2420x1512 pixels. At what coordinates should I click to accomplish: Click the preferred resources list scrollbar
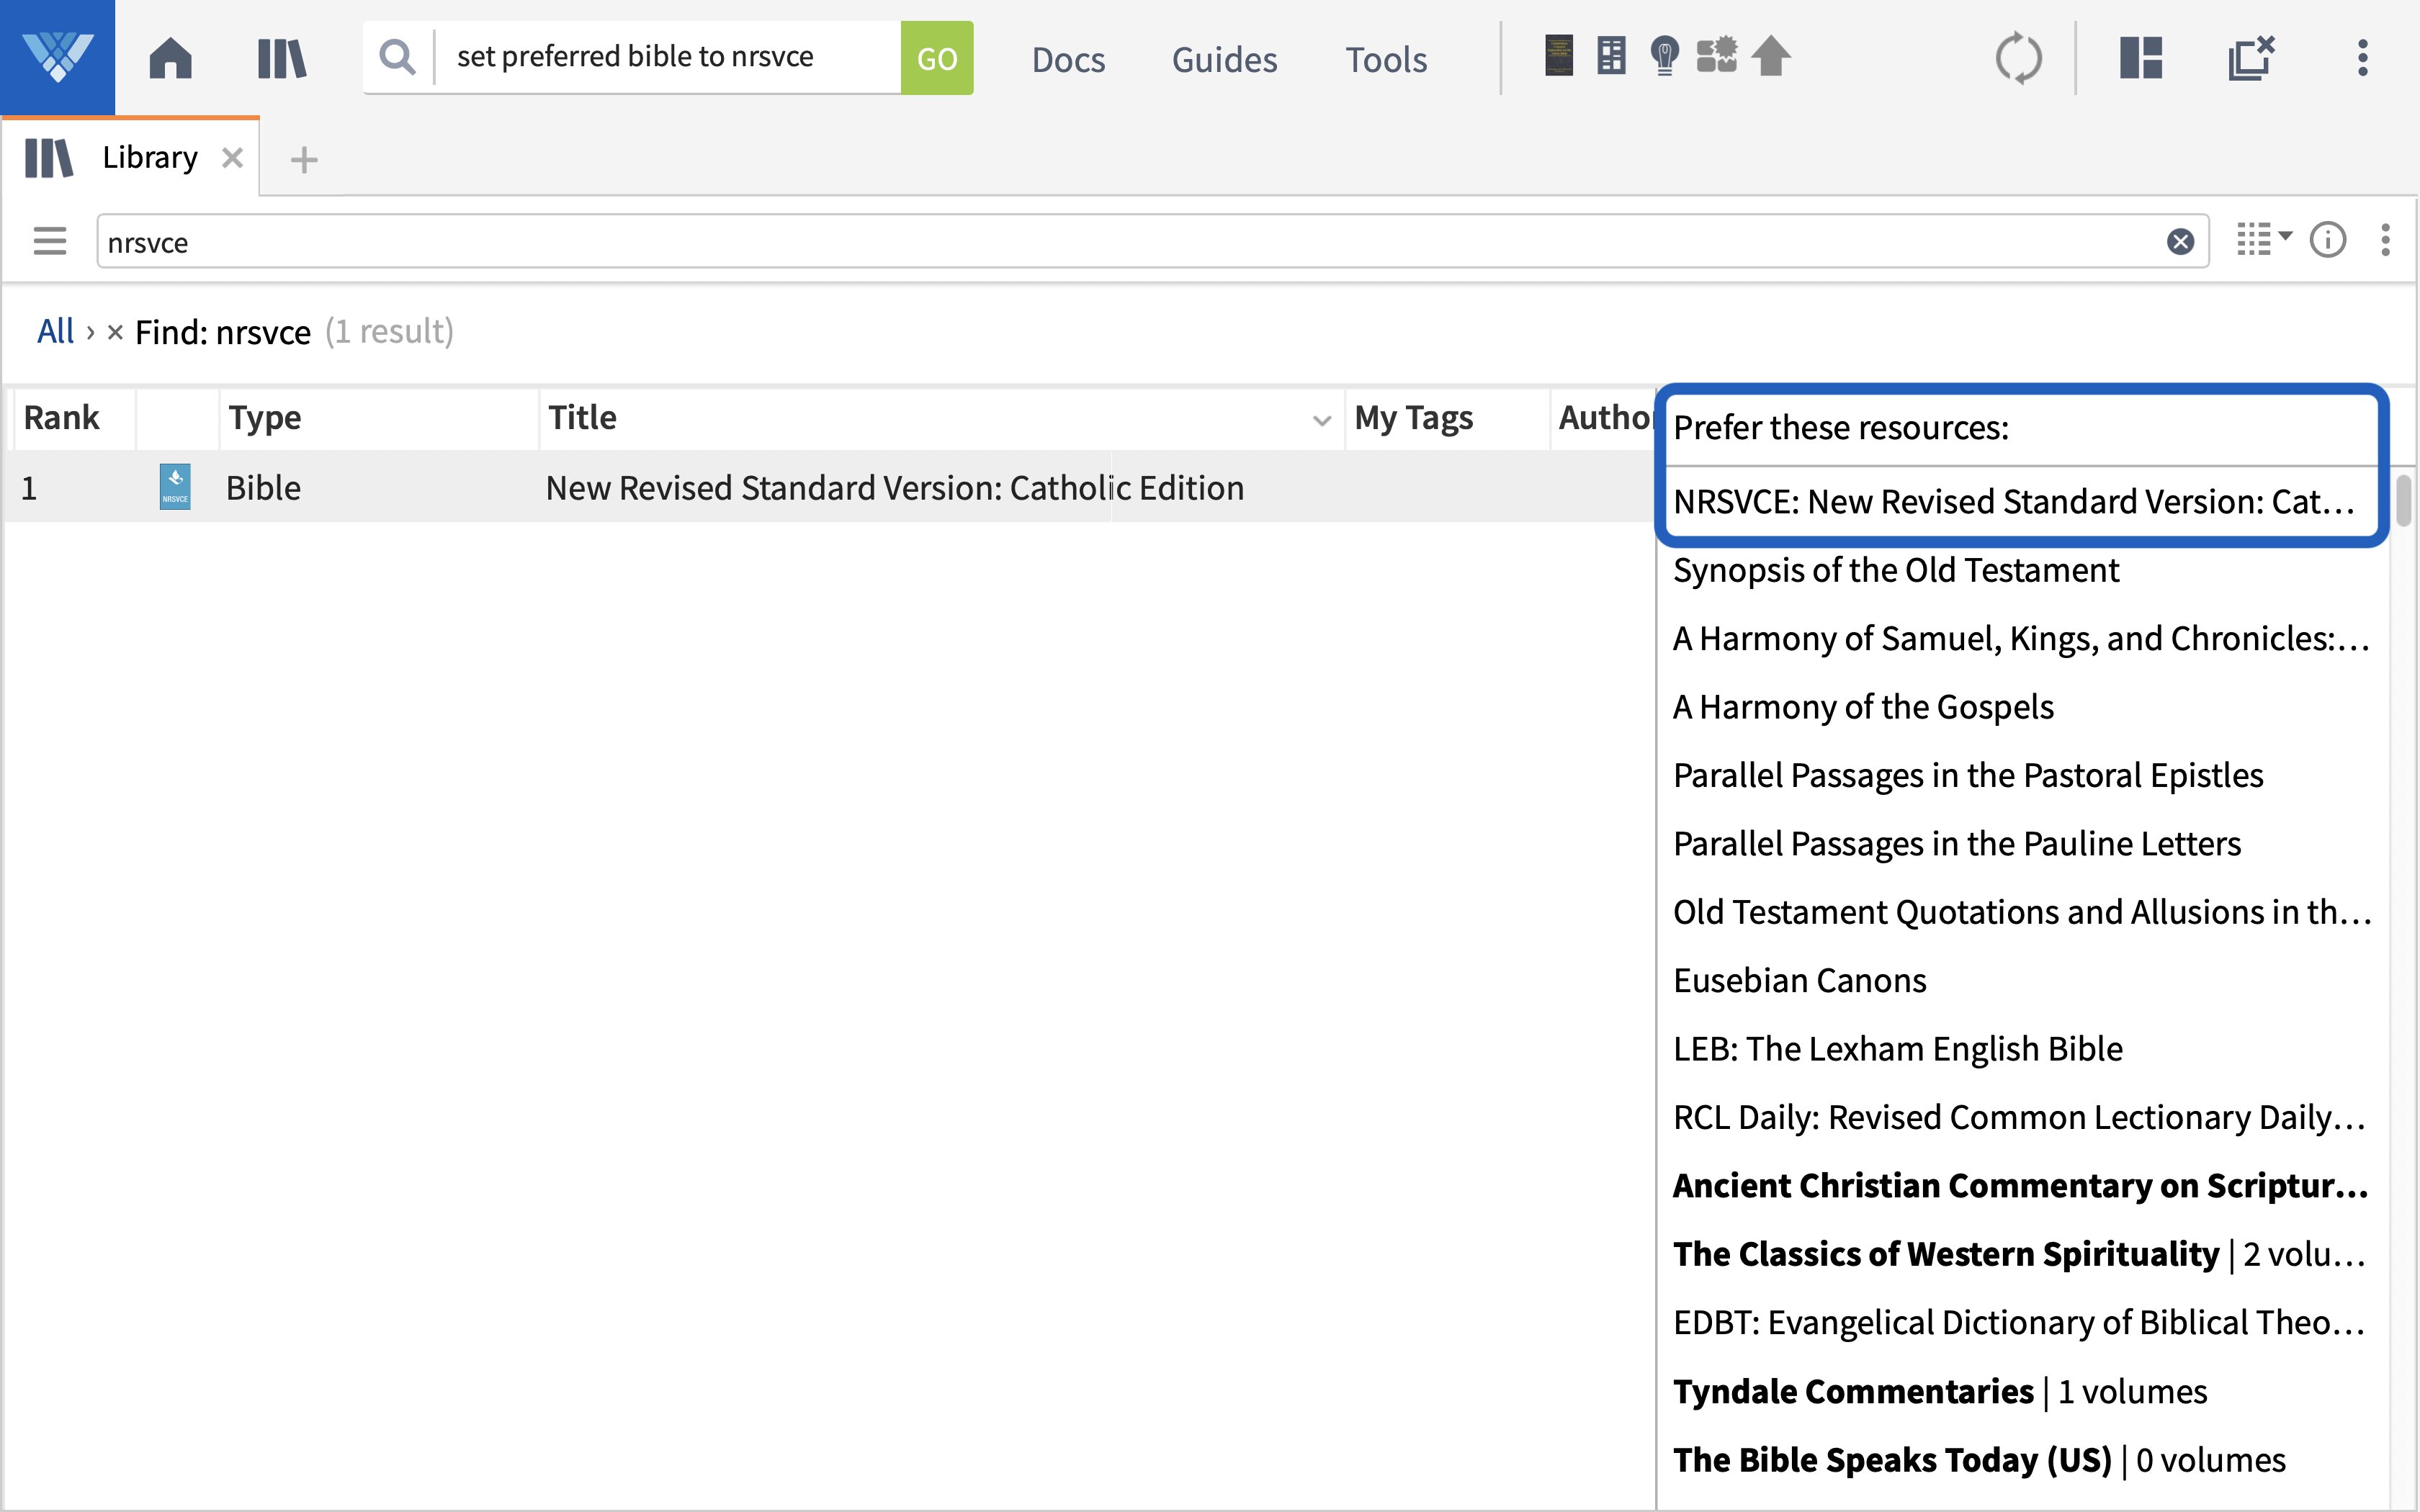(2403, 500)
